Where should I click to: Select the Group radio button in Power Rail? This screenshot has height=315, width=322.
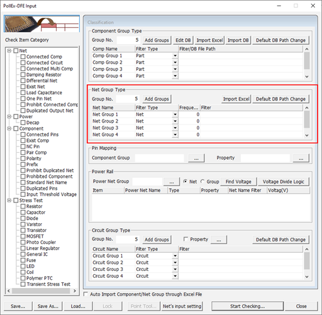203,182
